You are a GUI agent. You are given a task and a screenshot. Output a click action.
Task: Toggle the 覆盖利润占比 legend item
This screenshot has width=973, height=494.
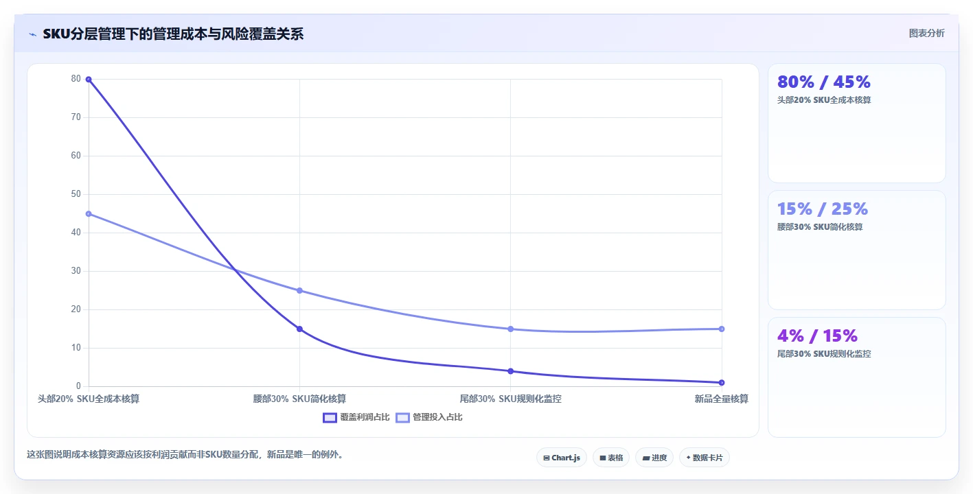click(x=356, y=417)
